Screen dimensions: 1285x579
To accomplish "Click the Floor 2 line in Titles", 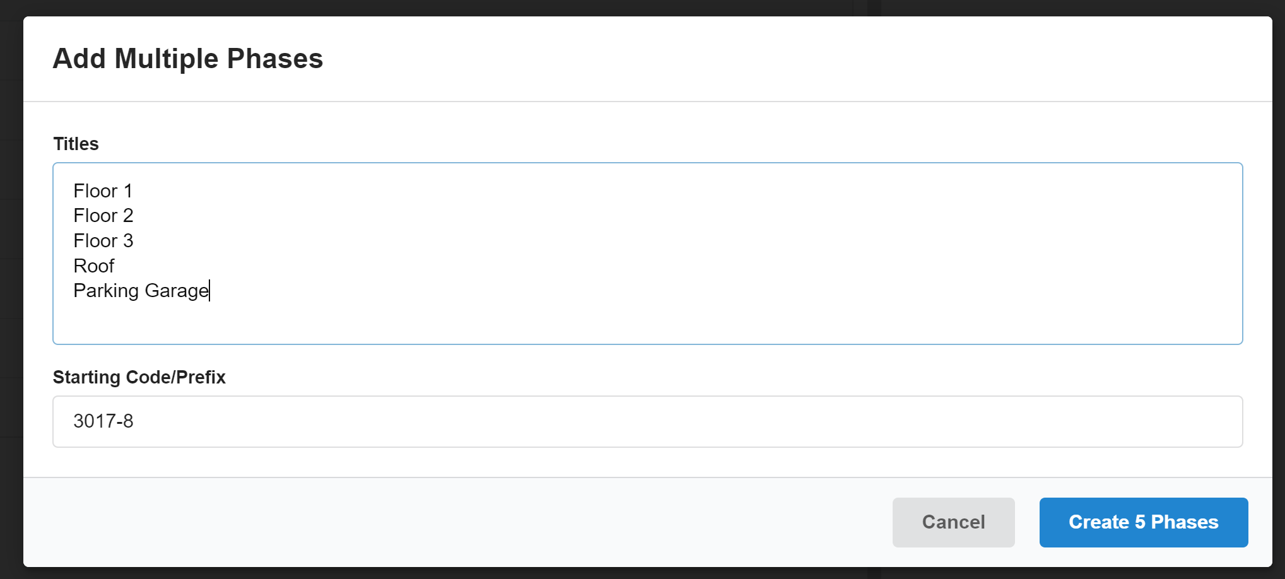I will pyautogui.click(x=103, y=215).
